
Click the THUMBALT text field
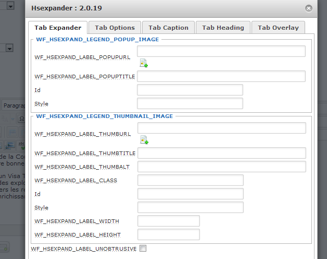point(221,167)
